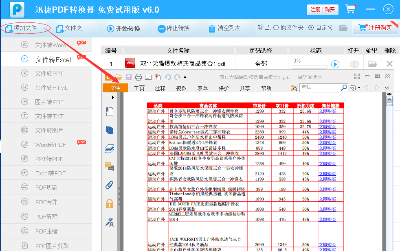Click the 注册购买 cart button in toolbar
Viewport: 400px width, 251px height.
tap(375, 28)
